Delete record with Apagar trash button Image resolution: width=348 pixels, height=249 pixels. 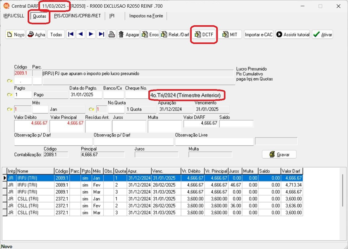pos(129,35)
